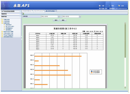The width and height of the screenshot is (130, 94).
Task: Switch to the 按工作中心统计 tab
Action: pyautogui.click(x=50, y=11)
